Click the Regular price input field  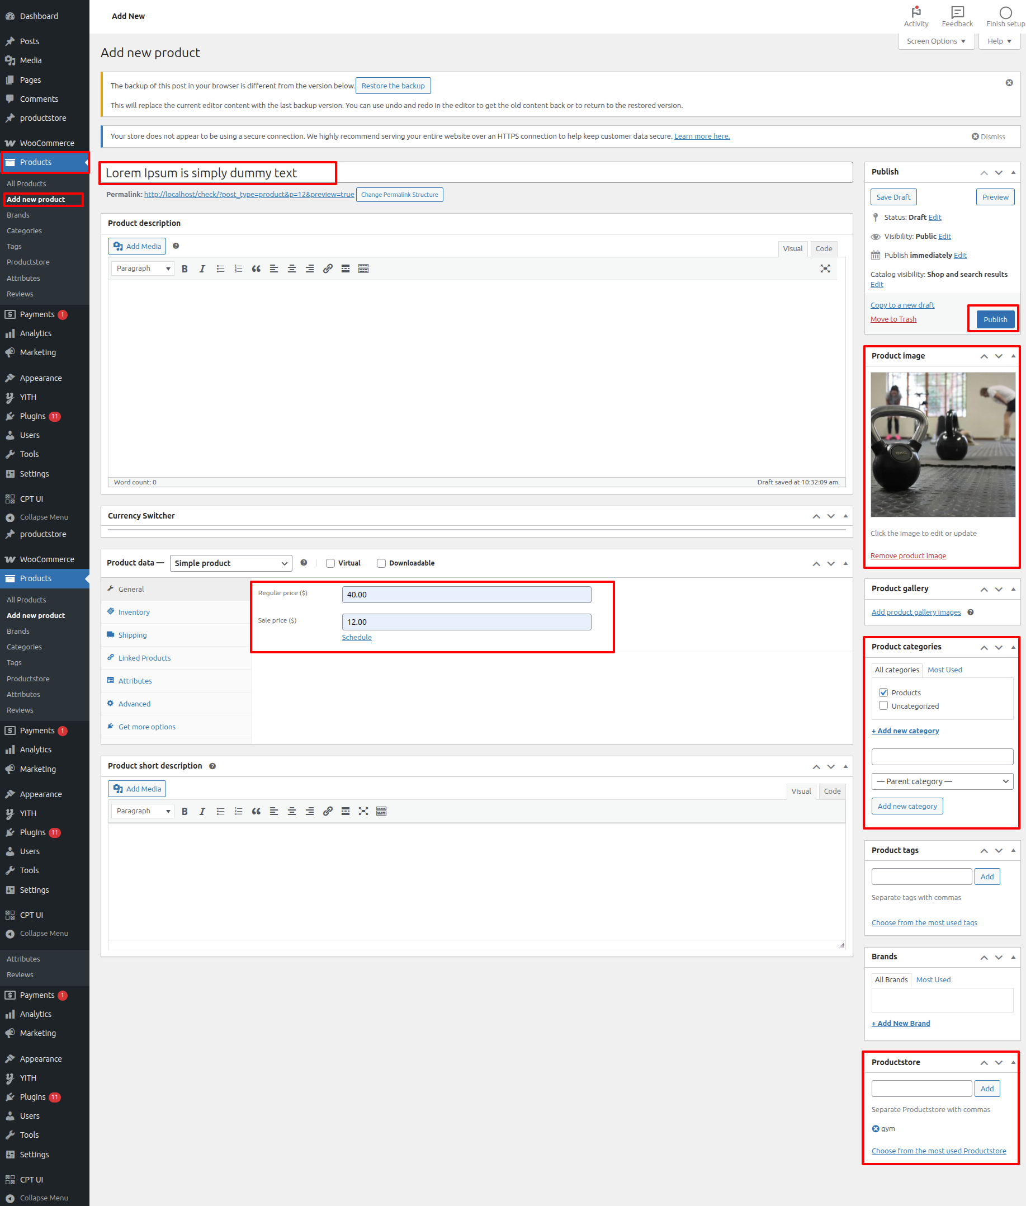coord(466,595)
